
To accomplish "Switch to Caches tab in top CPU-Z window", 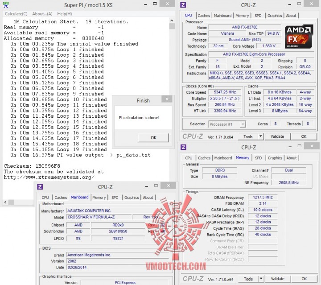I will [204, 16].
